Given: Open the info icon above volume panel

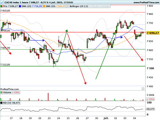Looking at the screenshot, I should tap(143, 89).
